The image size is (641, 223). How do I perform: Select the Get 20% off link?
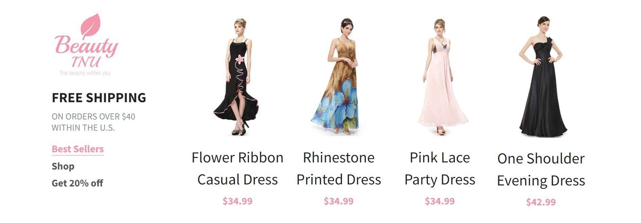click(77, 183)
